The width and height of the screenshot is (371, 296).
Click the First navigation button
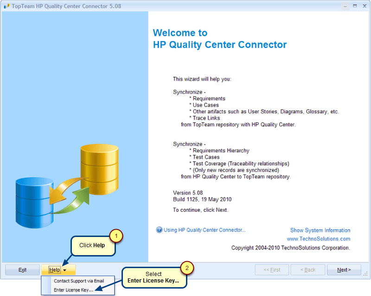pyautogui.click(x=272, y=270)
